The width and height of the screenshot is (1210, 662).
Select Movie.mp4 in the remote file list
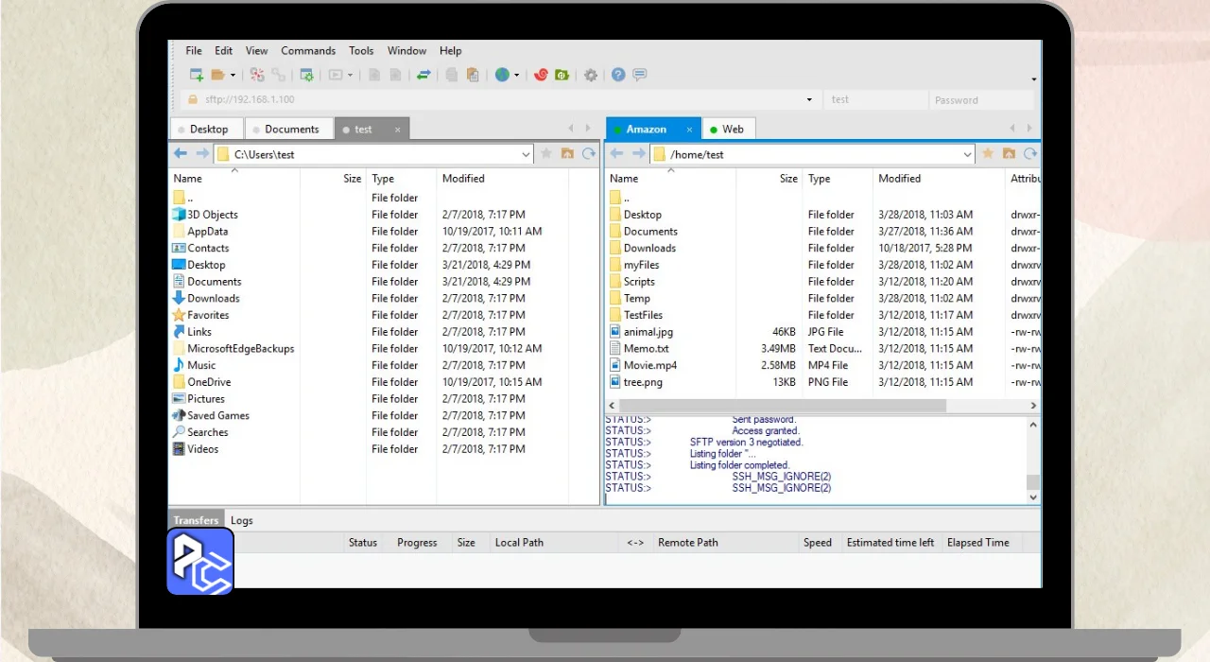(649, 365)
